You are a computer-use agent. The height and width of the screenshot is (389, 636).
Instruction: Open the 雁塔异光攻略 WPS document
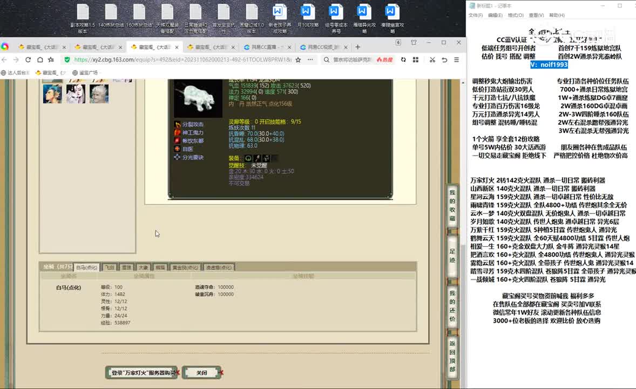click(364, 18)
